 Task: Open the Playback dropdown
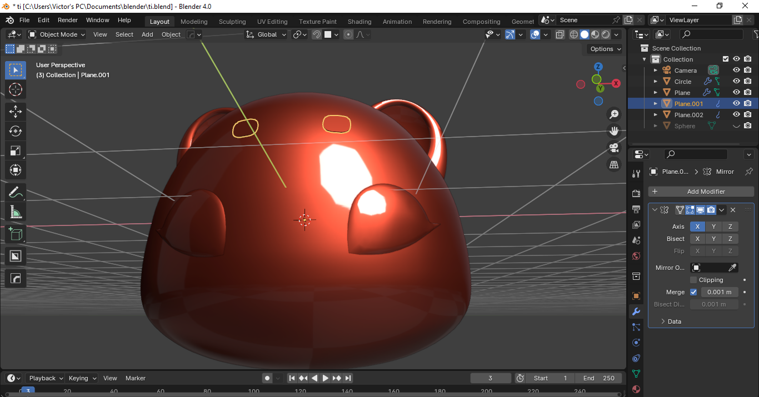click(x=47, y=378)
